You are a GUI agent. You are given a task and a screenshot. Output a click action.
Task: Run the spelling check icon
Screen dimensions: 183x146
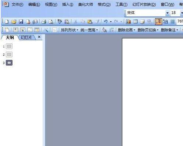[60, 22]
